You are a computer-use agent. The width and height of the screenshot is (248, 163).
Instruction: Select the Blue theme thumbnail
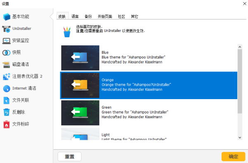click(x=80, y=58)
